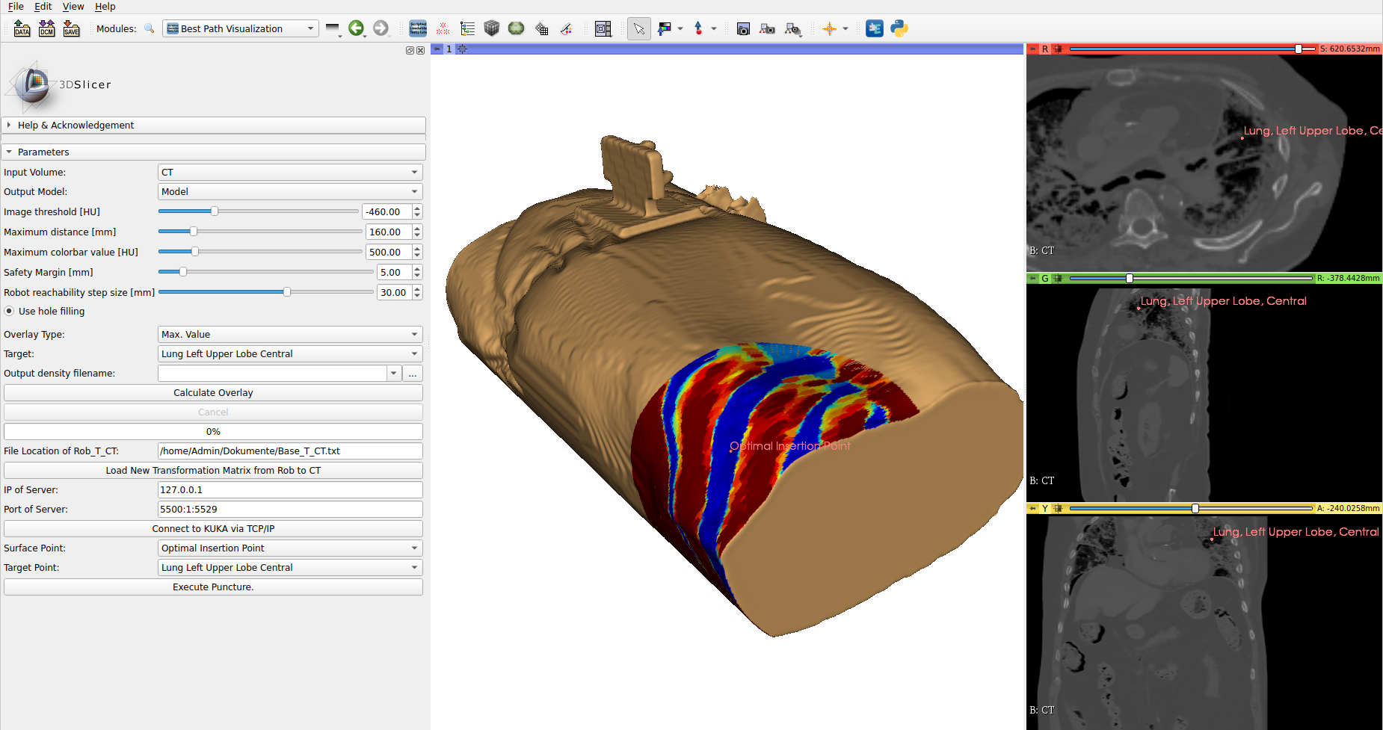Screen dimensions: 1383x730
Task: Click the Execute Puncture button
Action: coord(213,587)
